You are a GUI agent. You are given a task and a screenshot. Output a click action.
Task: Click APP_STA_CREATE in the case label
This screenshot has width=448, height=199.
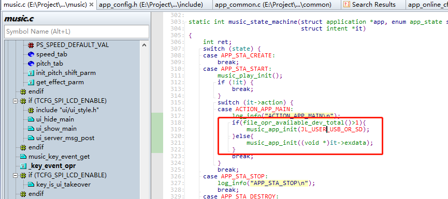coord(246,56)
